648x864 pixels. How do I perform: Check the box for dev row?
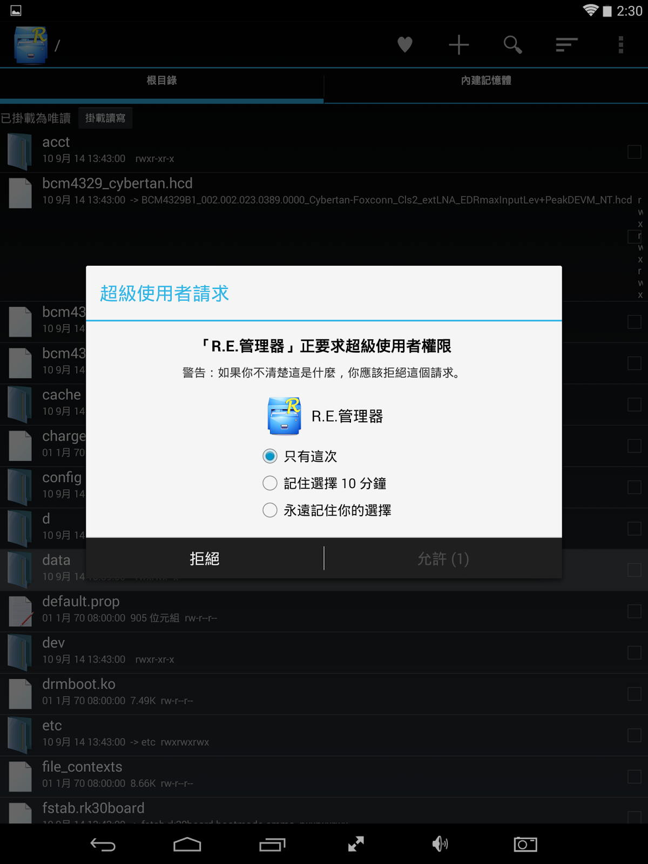point(634,653)
